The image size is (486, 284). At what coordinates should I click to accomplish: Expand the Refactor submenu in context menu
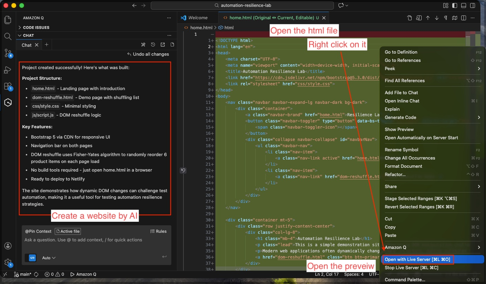(x=395, y=175)
